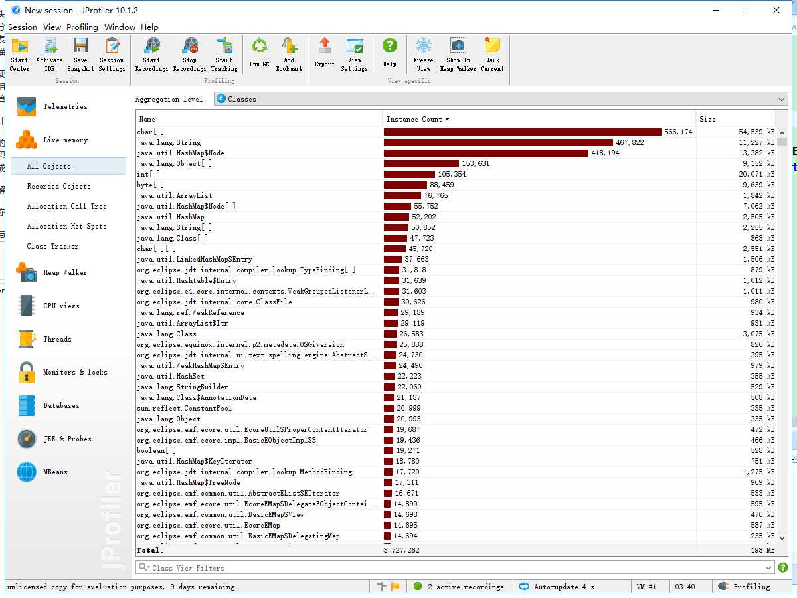The height and width of the screenshot is (598, 797).
Task: Open the Window menu
Action: 120,27
